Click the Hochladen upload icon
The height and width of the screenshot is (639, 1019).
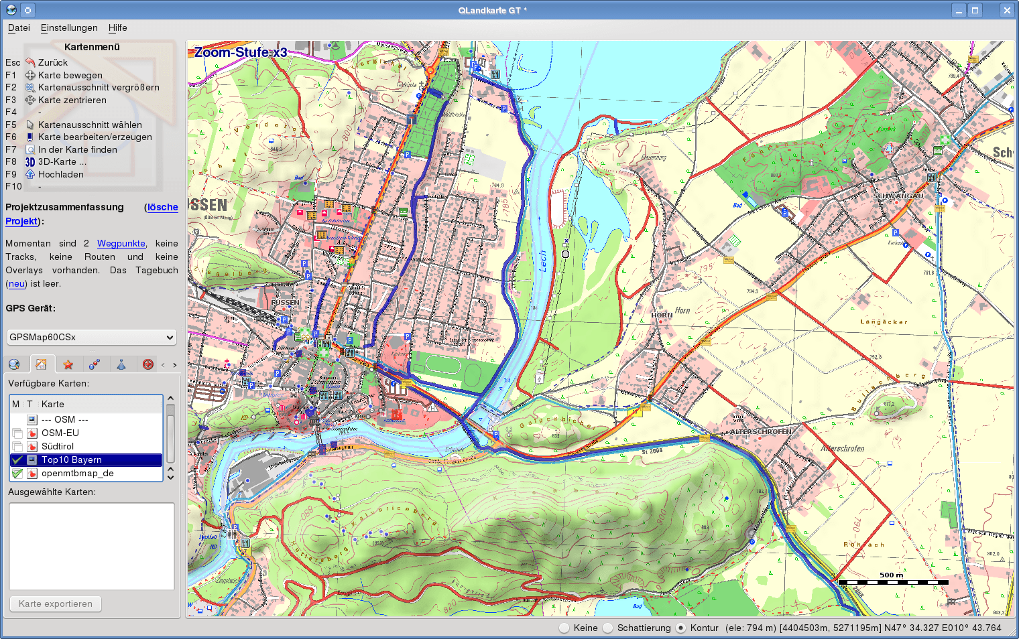tap(30, 174)
